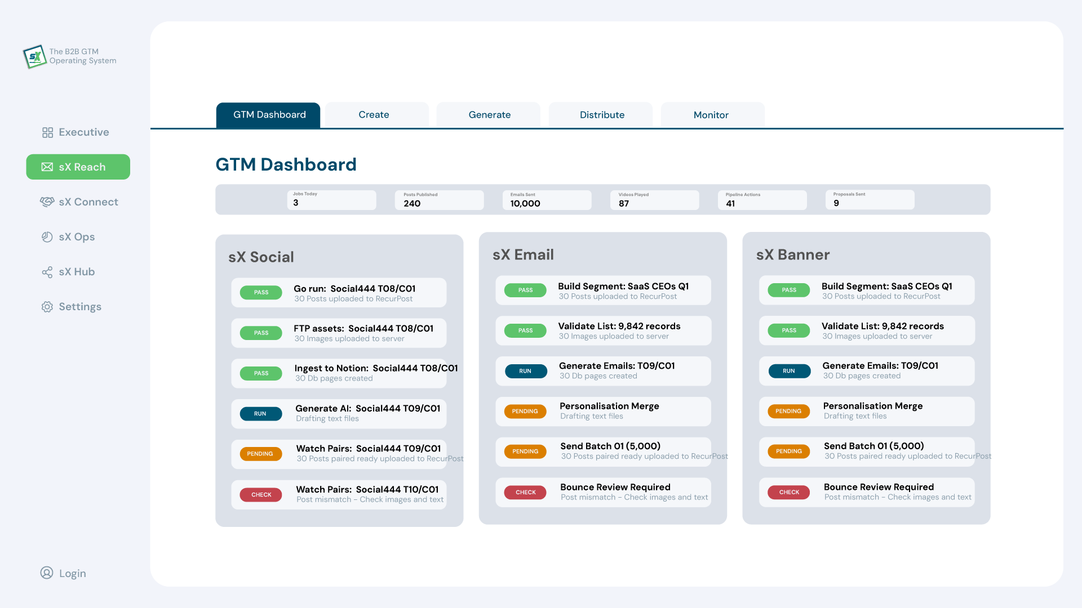Click PENDING badge on Watch Pairs T09/C01

pos(260,454)
